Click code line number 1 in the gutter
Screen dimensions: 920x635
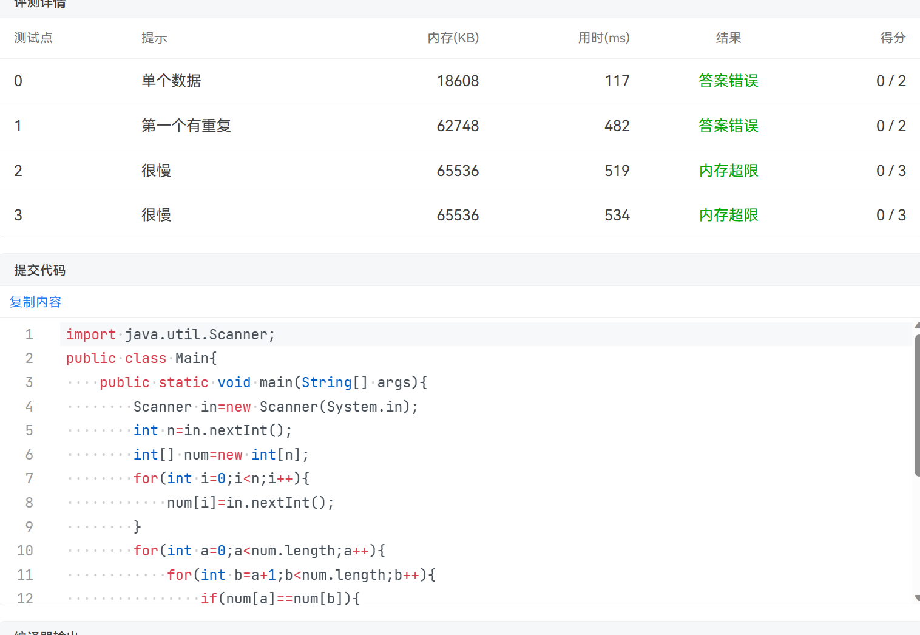(29, 334)
